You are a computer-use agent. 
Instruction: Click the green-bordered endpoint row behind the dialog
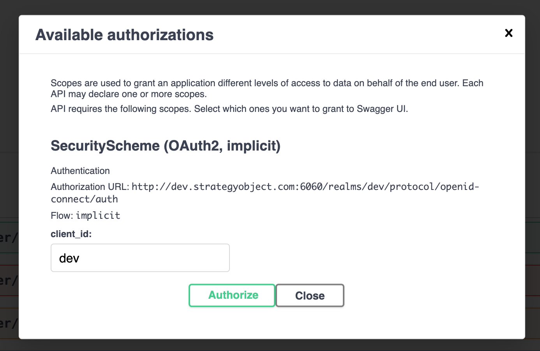(9, 236)
